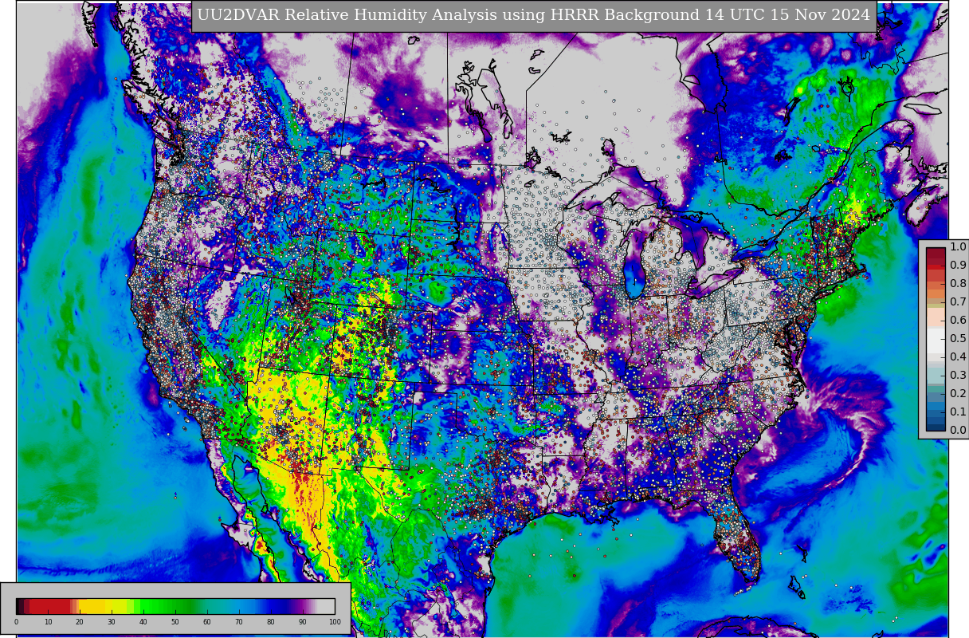969x638 pixels.
Task: Select the "100" tick label on the horizontal colorbar
Action: click(335, 622)
